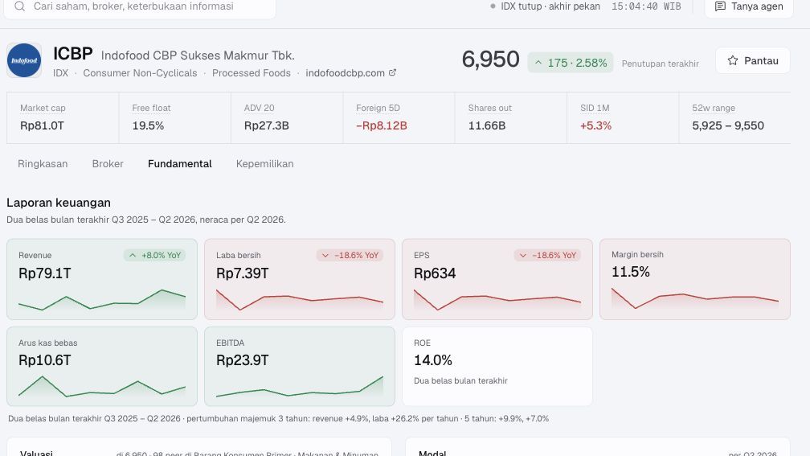The image size is (810, 456).
Task: Add ICBP to watchlist with Pantau
Action: 753,60
